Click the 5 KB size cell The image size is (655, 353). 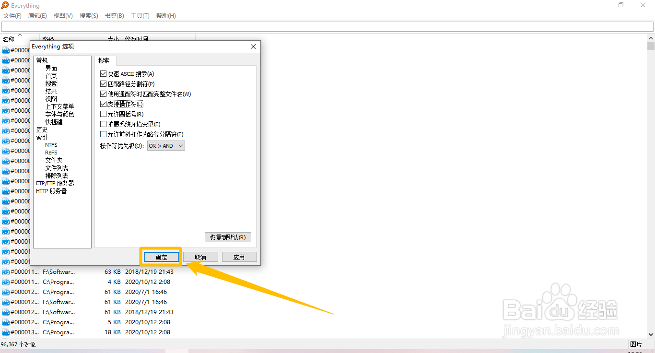(114, 322)
